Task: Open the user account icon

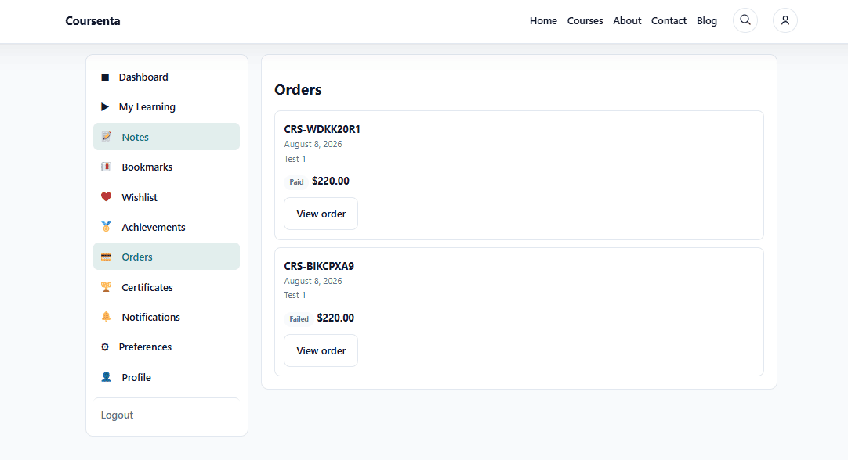Action: [x=785, y=20]
